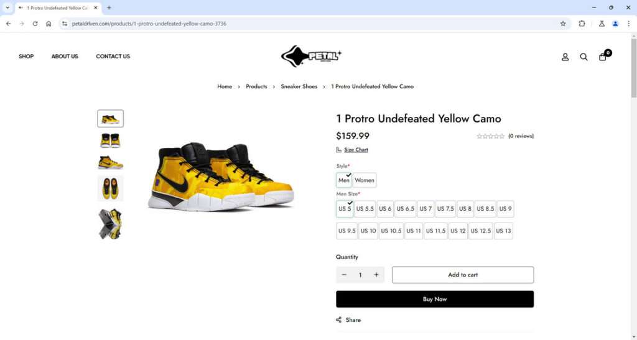Viewport: 637px width, 340px height.
Task: Add the sneakers to cart
Action: pyautogui.click(x=463, y=275)
